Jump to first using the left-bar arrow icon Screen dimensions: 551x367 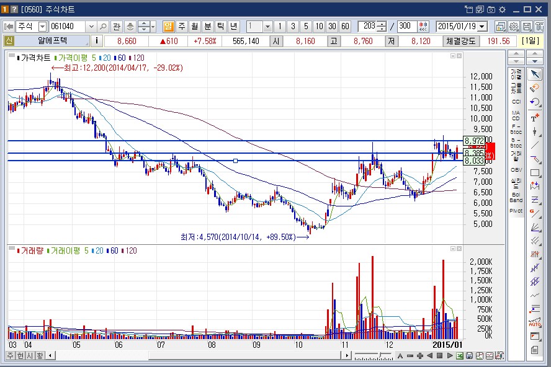click(9, 26)
